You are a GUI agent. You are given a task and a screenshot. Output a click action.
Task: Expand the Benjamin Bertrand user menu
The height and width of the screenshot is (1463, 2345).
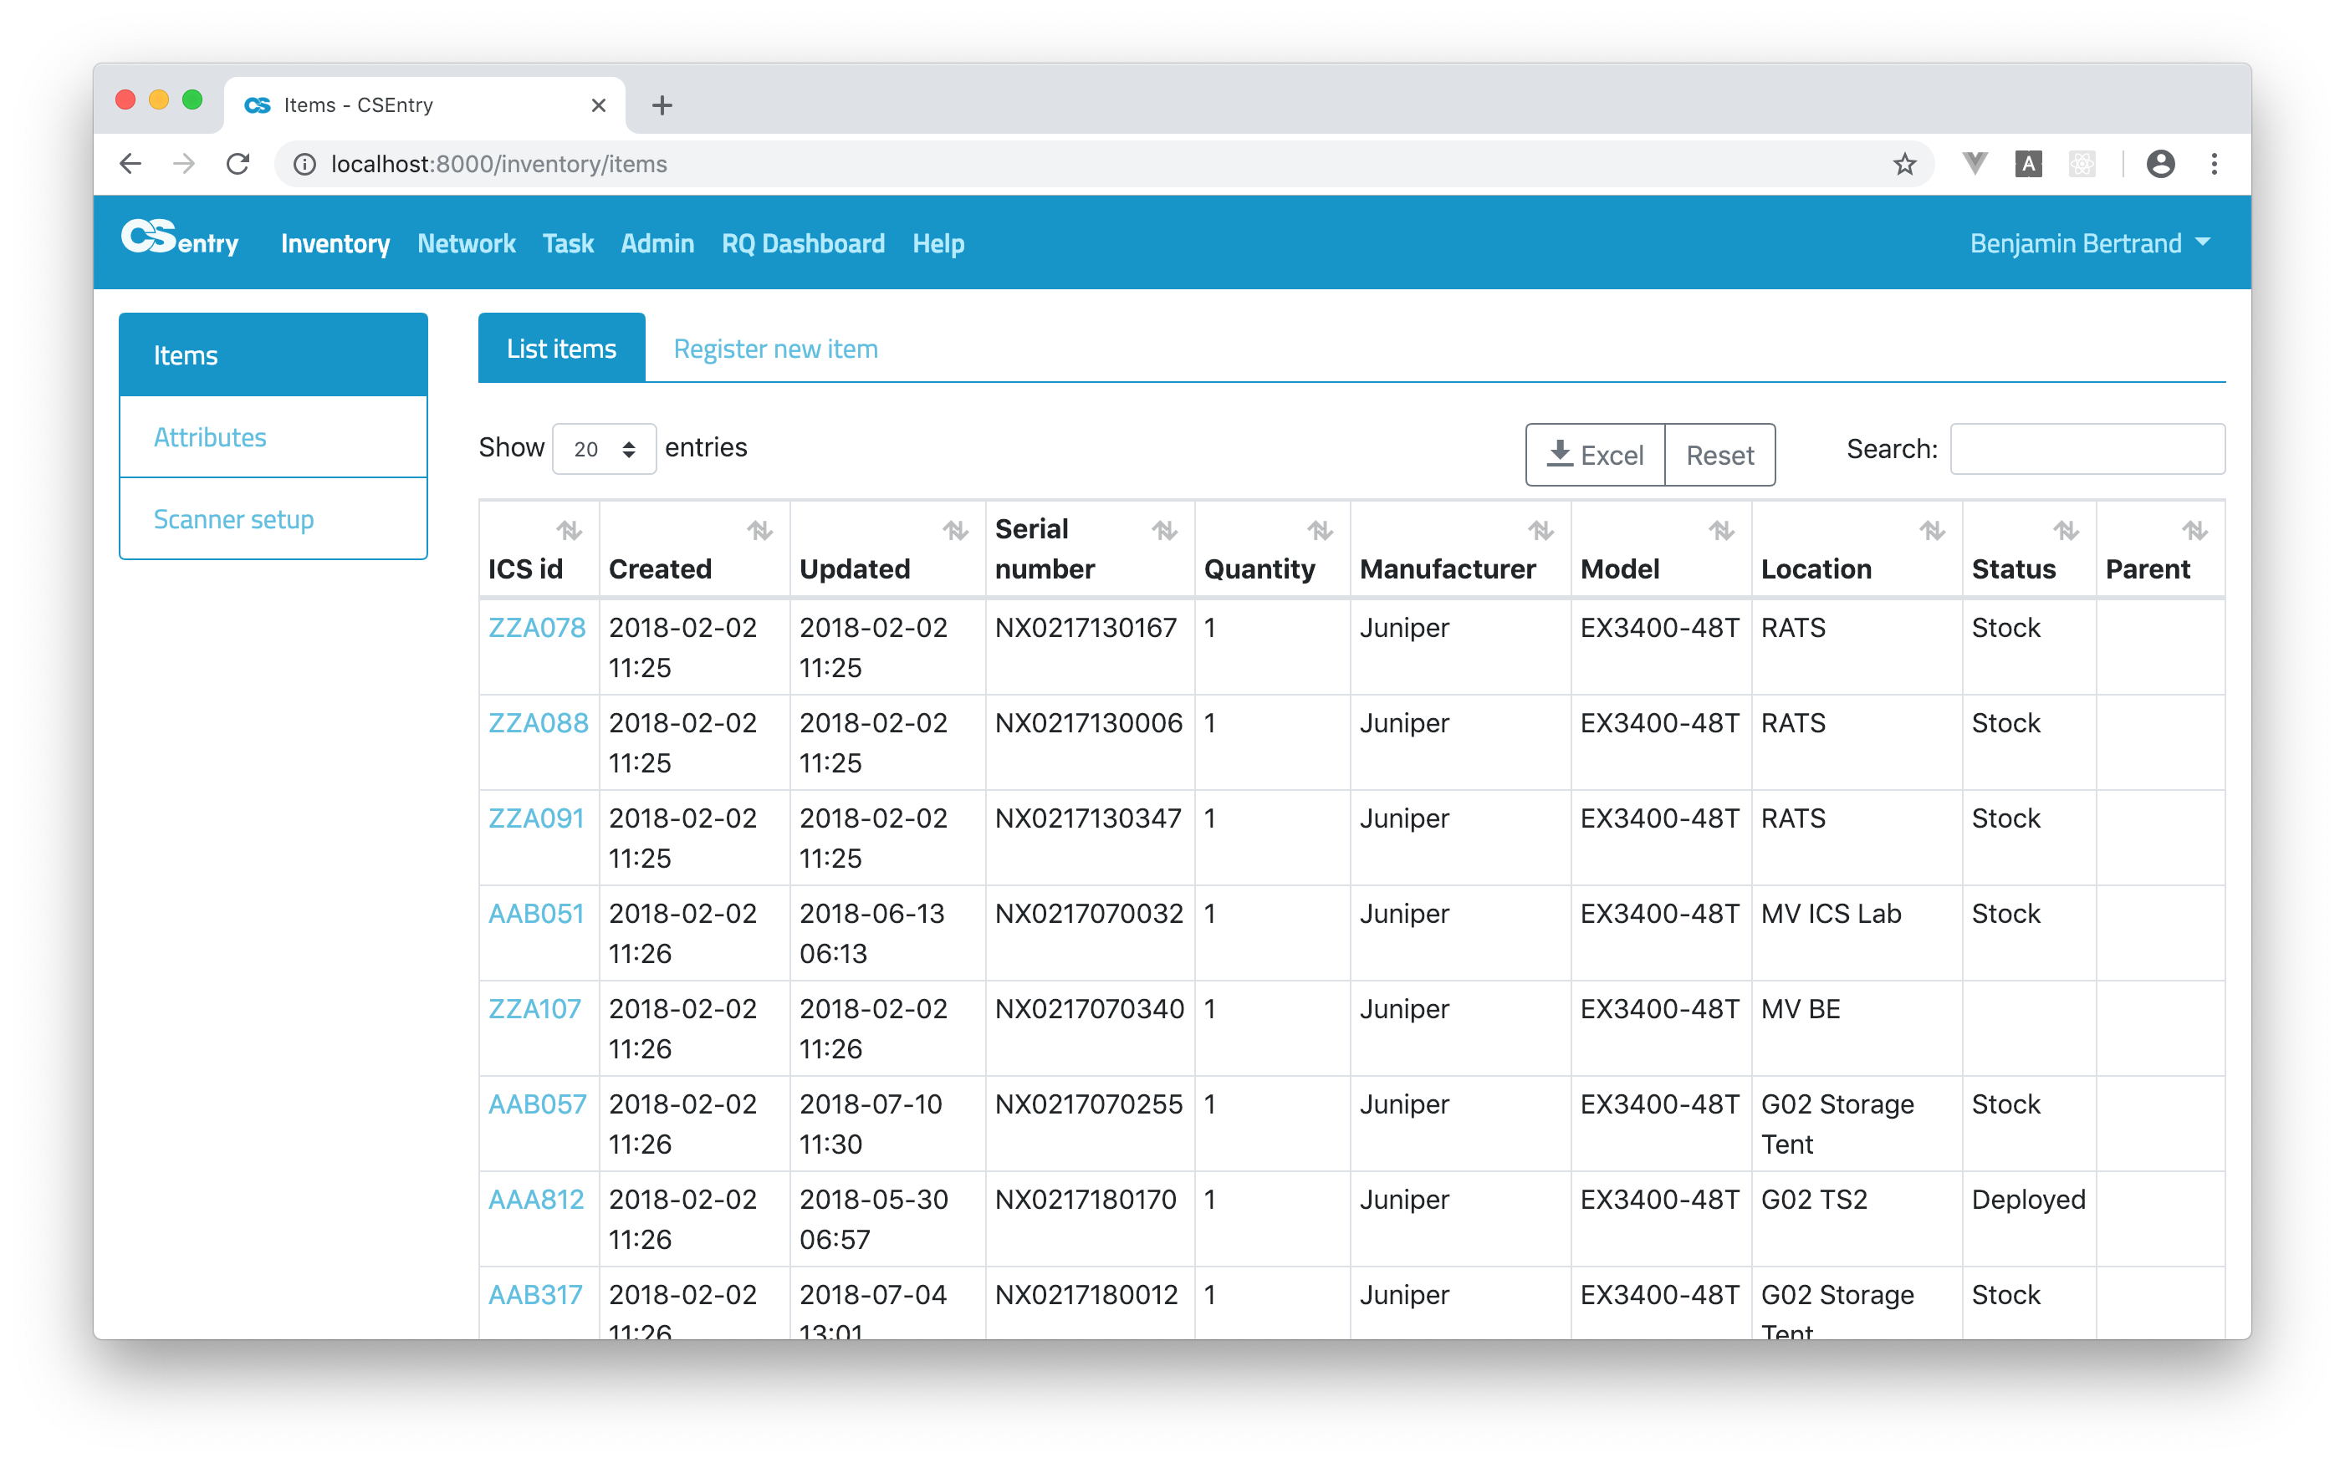pyautogui.click(x=2088, y=243)
